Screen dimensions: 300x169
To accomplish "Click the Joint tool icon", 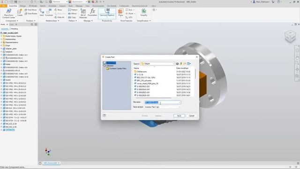I will [42, 11].
